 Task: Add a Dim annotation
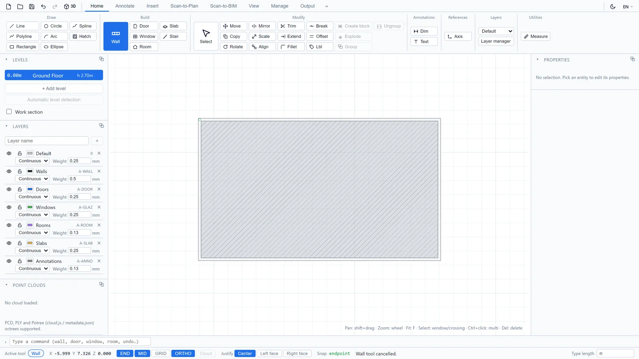click(x=424, y=31)
